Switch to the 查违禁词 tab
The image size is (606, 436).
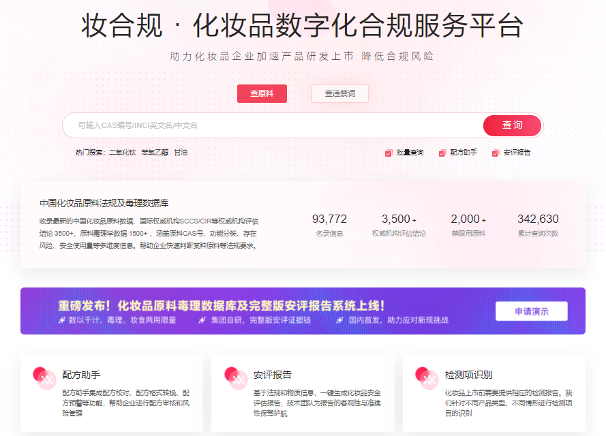pos(340,93)
